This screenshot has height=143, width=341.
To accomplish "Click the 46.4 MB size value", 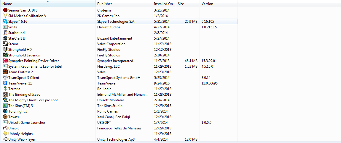I will (191, 61).
